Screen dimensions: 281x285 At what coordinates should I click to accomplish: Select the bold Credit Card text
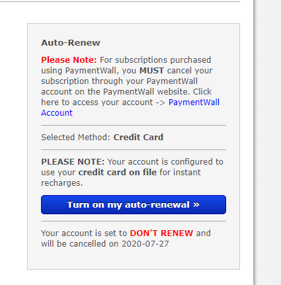coord(138,138)
